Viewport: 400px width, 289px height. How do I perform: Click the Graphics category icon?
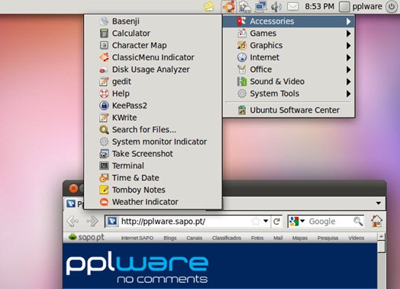pyautogui.click(x=242, y=45)
